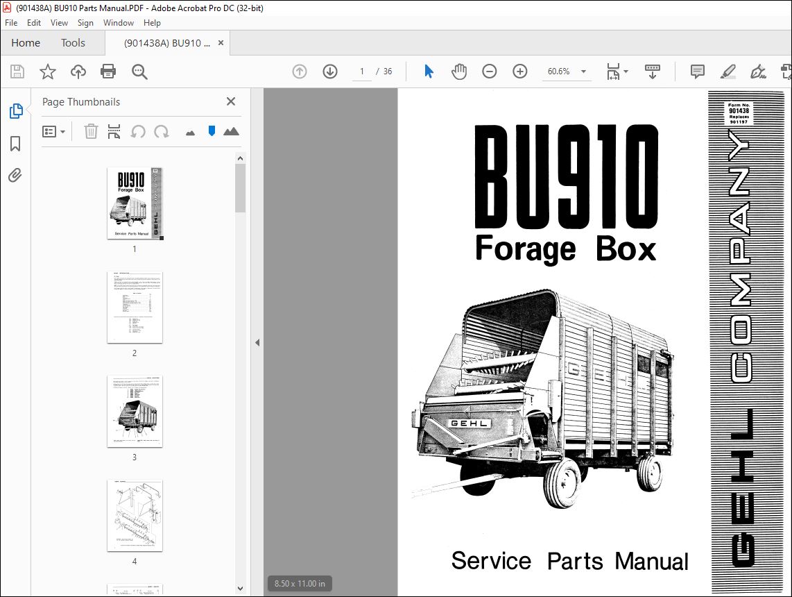Viewport: 792px width, 597px height.
Task: Reduce thumbnail size small mountain icon
Action: point(191,133)
